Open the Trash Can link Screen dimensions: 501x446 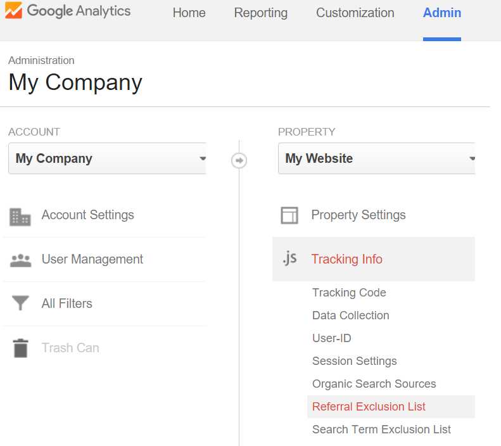pyautogui.click(x=70, y=348)
